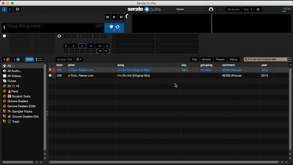Open the Serato practice mode shield icon
Screen dimensions: 293x165
17,9
